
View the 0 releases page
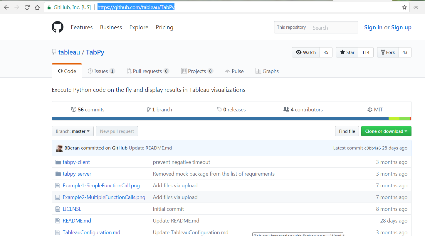[231, 110]
